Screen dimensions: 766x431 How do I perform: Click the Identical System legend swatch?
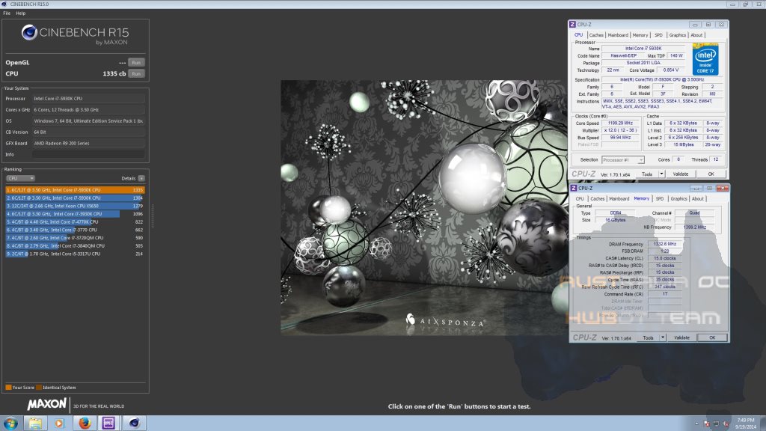point(39,388)
